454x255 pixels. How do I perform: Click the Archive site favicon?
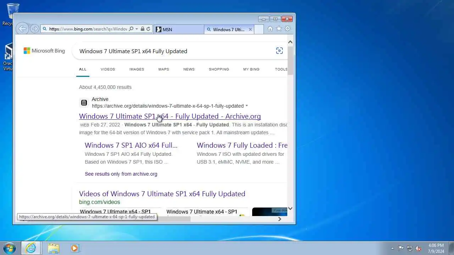(x=84, y=103)
